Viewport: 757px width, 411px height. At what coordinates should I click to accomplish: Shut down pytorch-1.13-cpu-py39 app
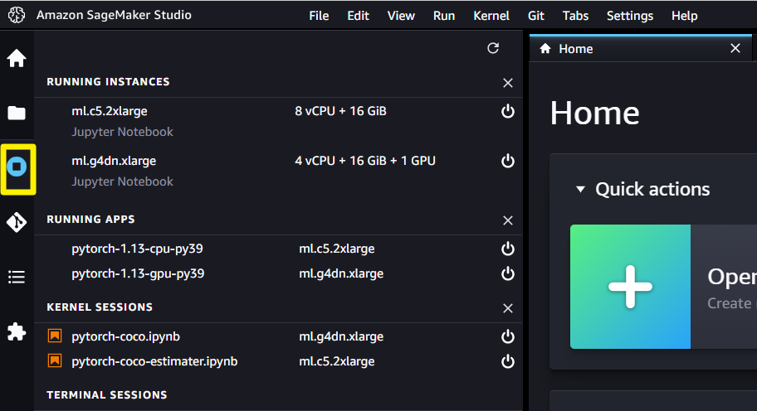tap(508, 249)
